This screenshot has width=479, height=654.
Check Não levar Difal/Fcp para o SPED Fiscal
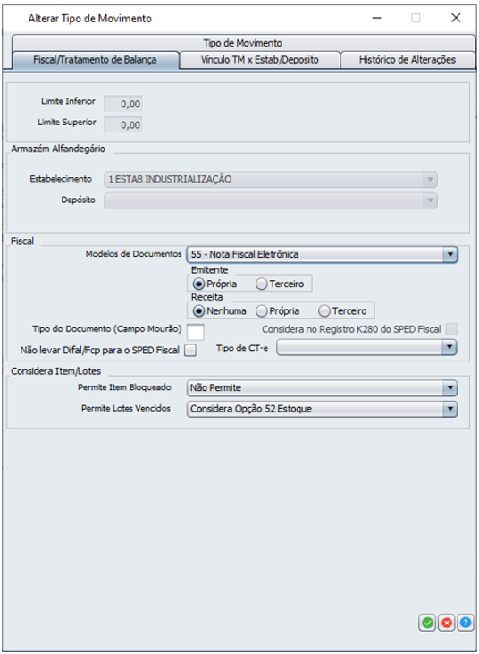click(x=190, y=350)
